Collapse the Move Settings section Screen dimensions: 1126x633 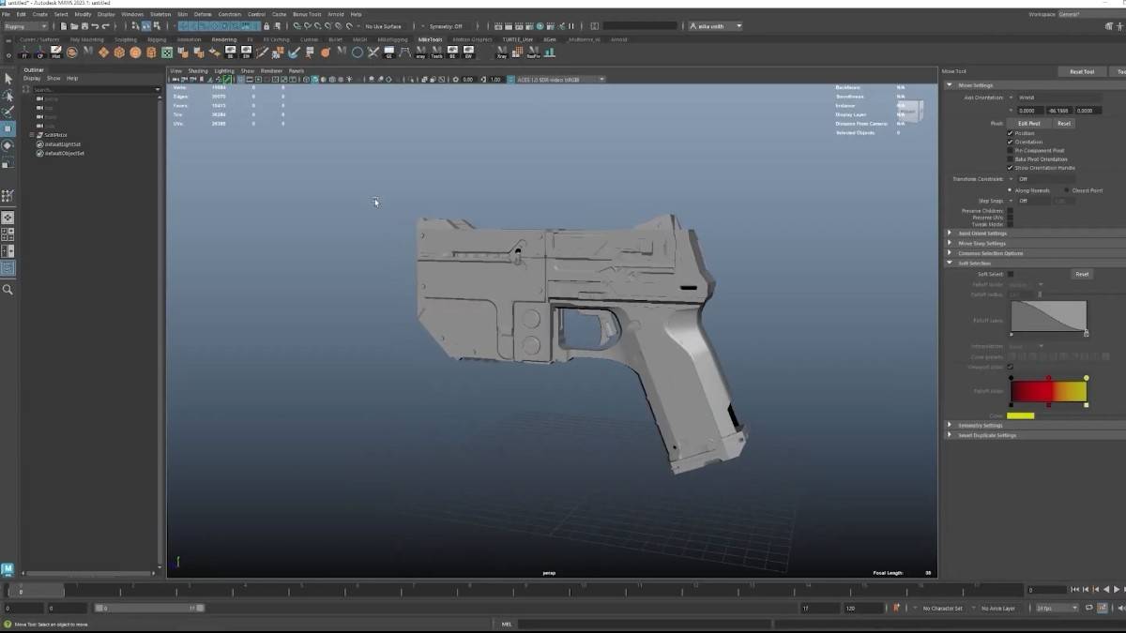pyautogui.click(x=950, y=85)
